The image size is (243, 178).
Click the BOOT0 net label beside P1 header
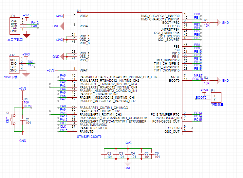201,97
